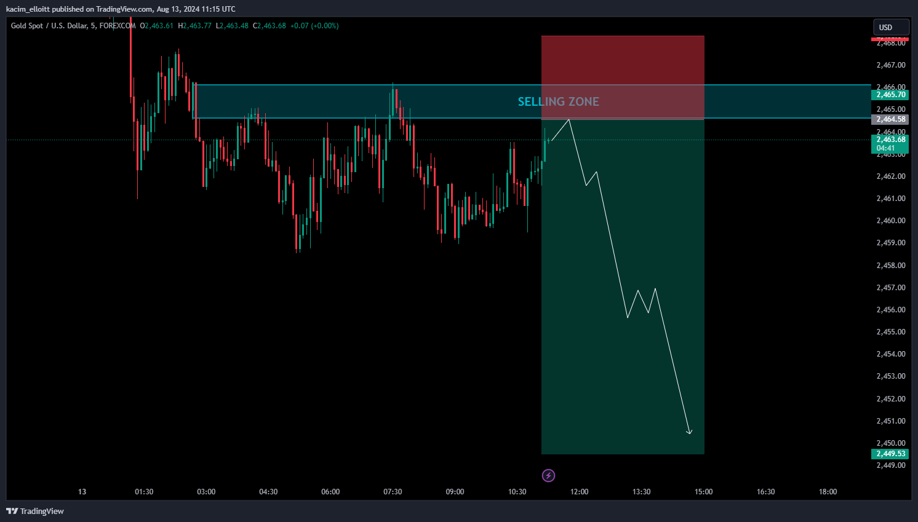Click the 2,465.70 green price tag
918x522 pixels.
pos(890,95)
